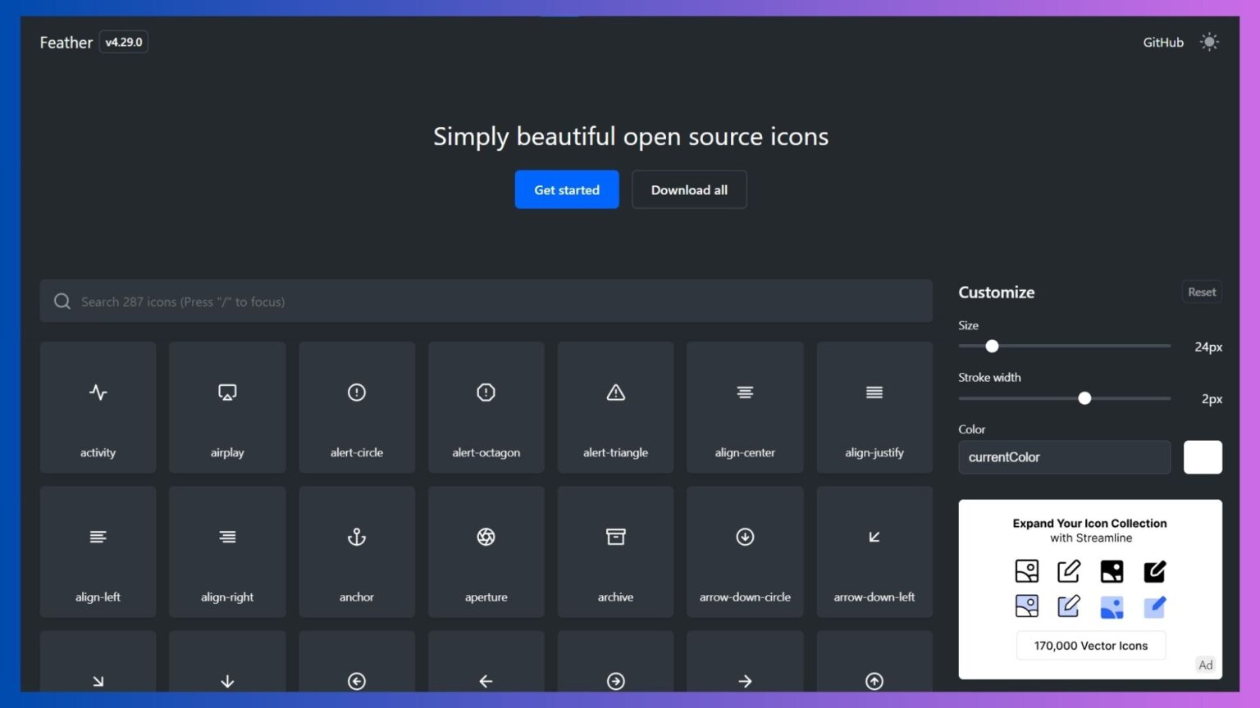Screen dimensions: 1260x708
Task: Select the alert-circle icon
Action: (356, 407)
